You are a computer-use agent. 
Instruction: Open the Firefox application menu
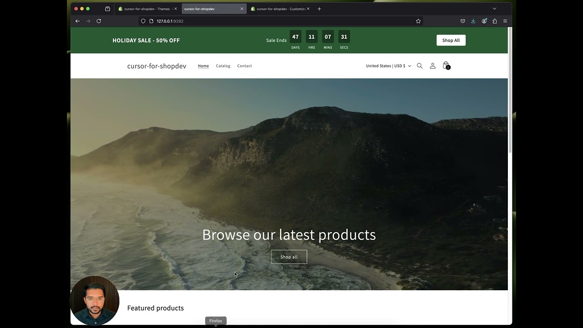(505, 21)
